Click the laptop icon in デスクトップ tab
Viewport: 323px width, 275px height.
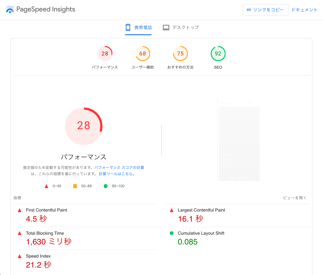click(166, 27)
